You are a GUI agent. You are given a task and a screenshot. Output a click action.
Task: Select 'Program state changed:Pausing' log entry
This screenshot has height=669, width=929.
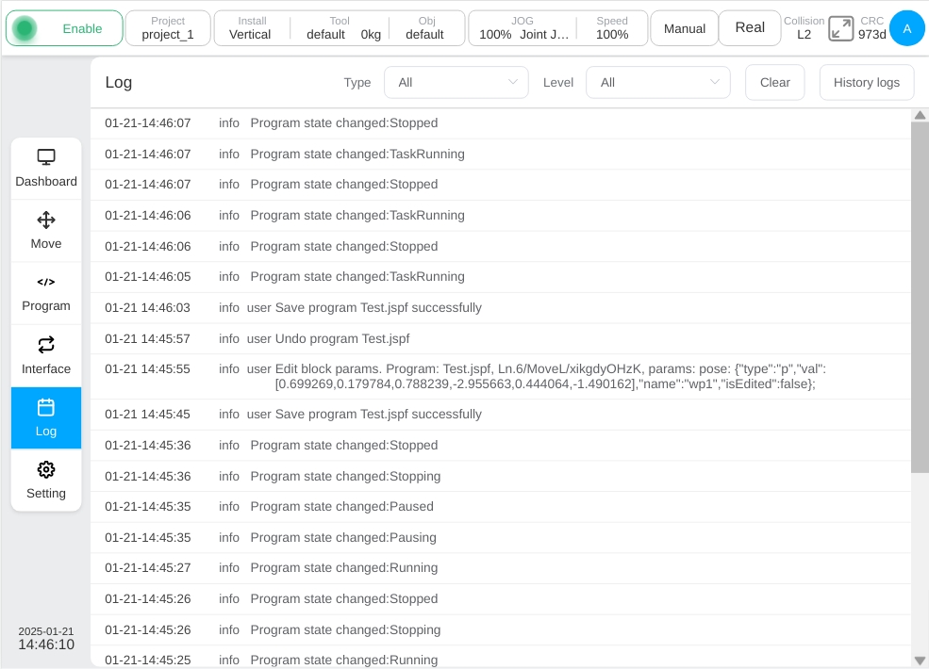pos(500,538)
